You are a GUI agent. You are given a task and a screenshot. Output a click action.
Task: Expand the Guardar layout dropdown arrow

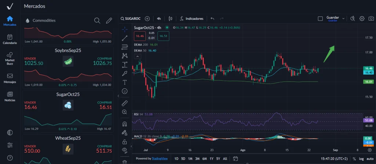tap(343, 18)
